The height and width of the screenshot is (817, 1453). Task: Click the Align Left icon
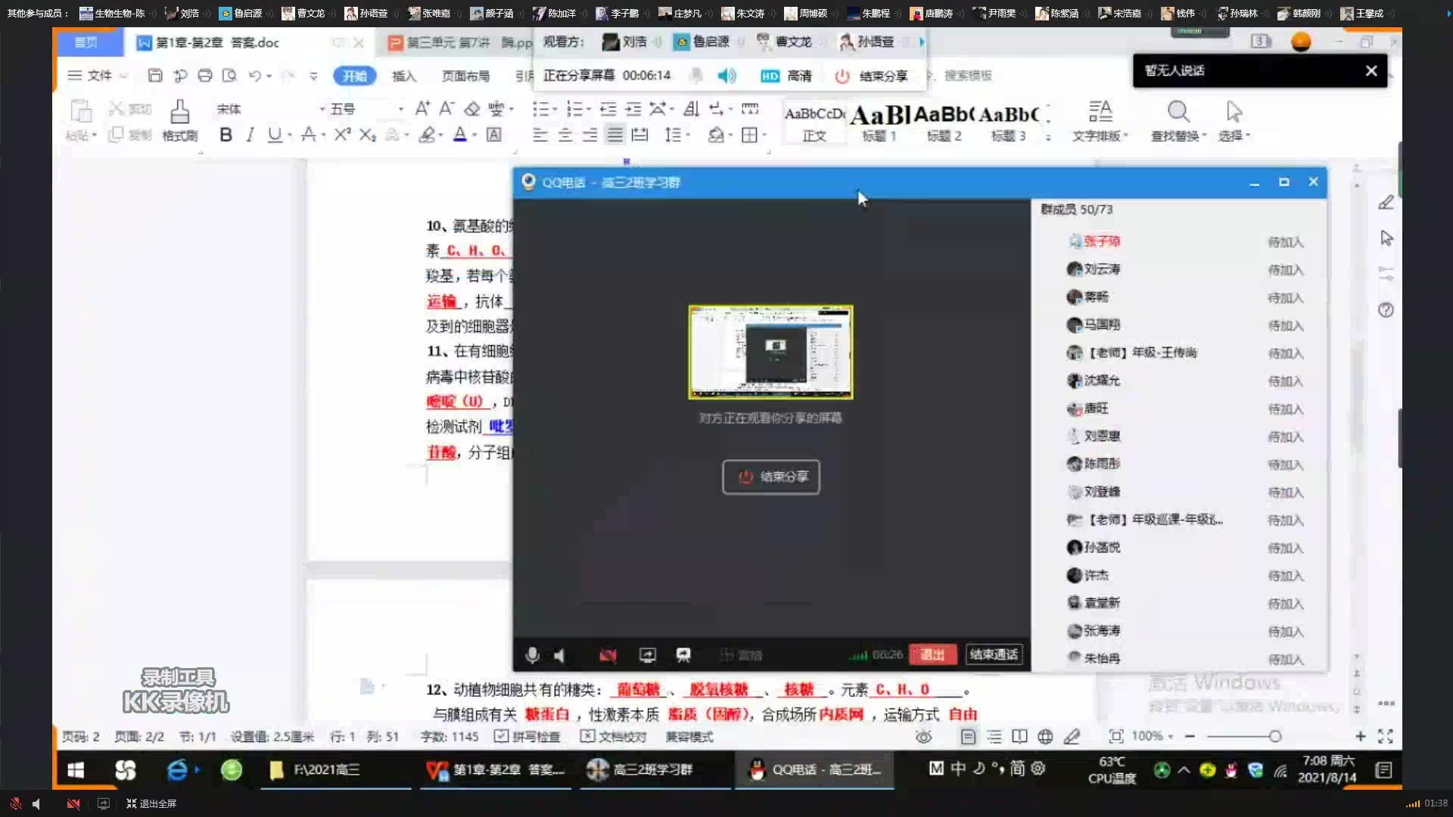pos(540,135)
